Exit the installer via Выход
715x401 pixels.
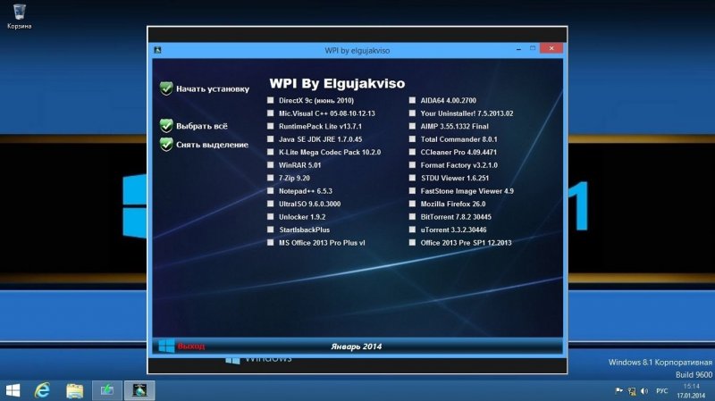(x=191, y=347)
